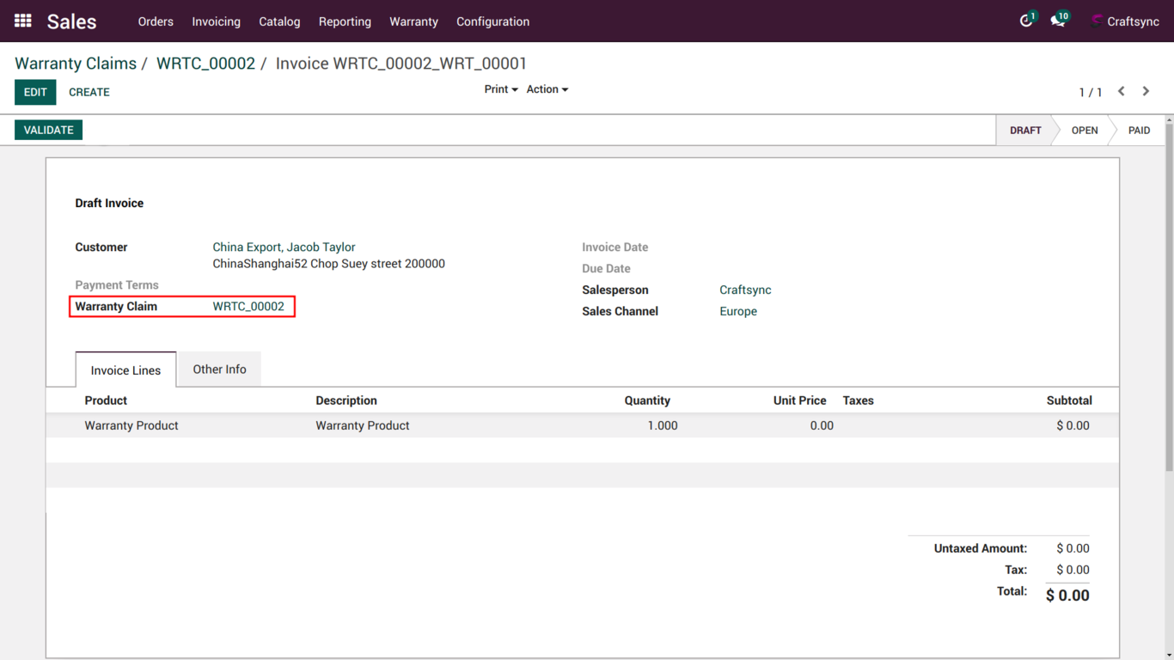Click the Validate button

[49, 130]
